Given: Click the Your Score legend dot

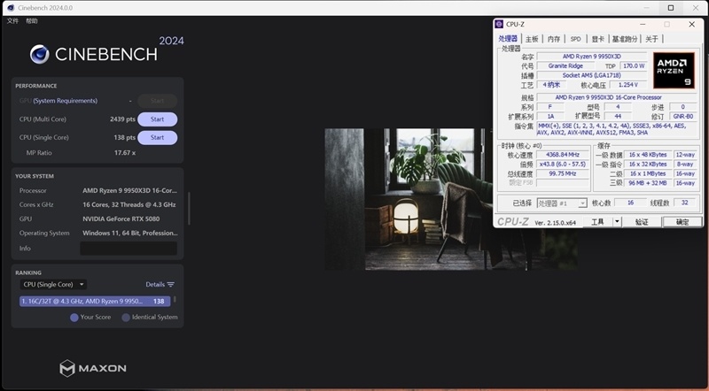Looking at the screenshot, I should pos(74,318).
